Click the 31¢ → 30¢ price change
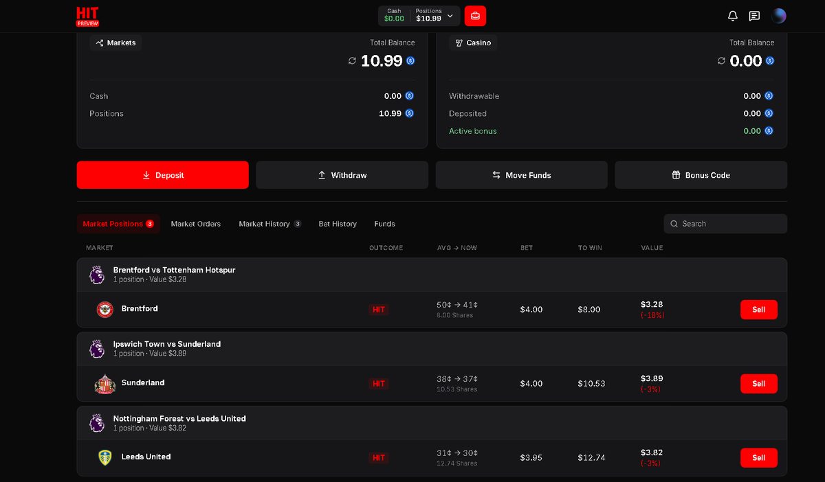The height and width of the screenshot is (482, 825). (457, 453)
